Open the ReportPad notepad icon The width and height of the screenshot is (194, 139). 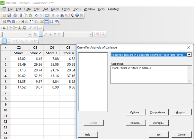27,21
